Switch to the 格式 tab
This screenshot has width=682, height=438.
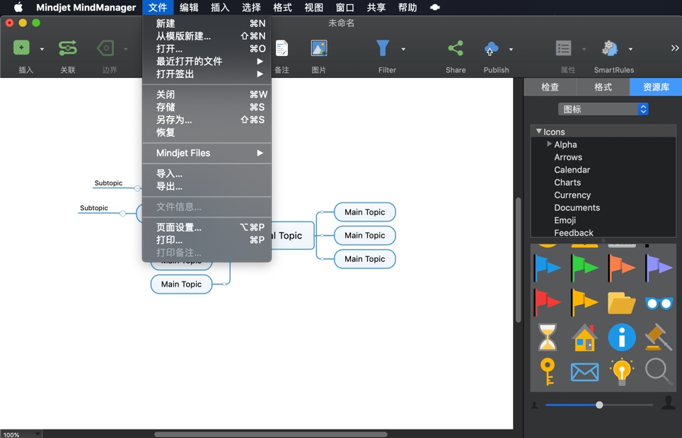602,87
